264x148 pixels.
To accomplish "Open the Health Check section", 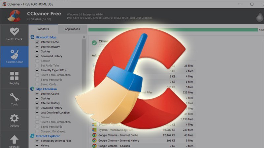I will coord(14,34).
